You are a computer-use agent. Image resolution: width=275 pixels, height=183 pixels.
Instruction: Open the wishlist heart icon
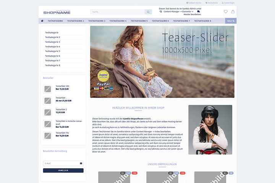tap(226, 11)
